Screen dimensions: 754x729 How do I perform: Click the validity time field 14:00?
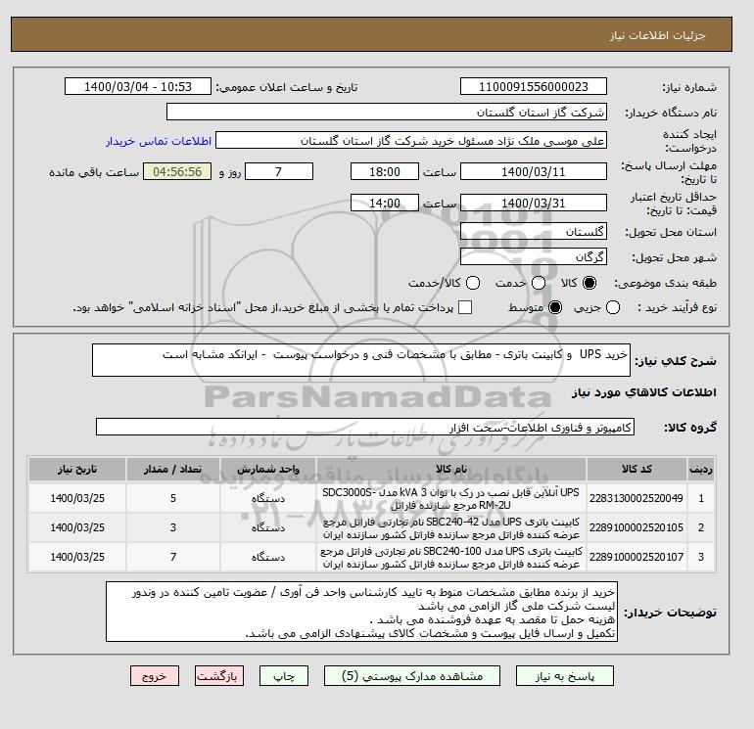tap(385, 203)
